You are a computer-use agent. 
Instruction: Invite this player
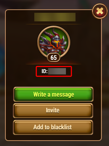[53, 111]
